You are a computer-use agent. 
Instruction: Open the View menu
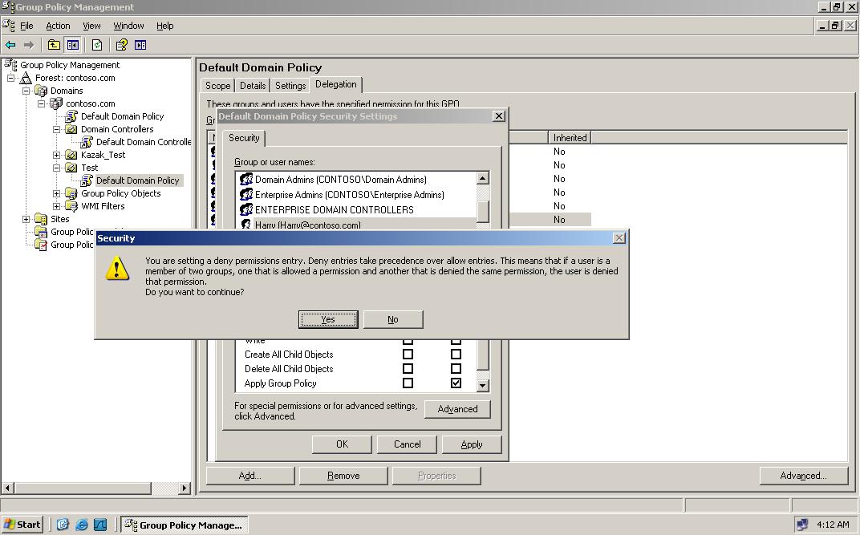[91, 26]
